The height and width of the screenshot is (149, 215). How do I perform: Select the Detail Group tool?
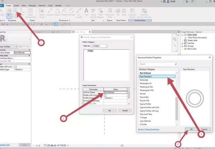(42, 13)
